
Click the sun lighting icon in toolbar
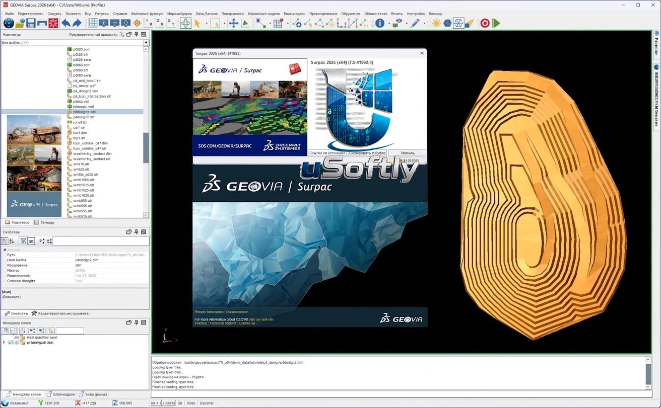pyautogui.click(x=436, y=23)
